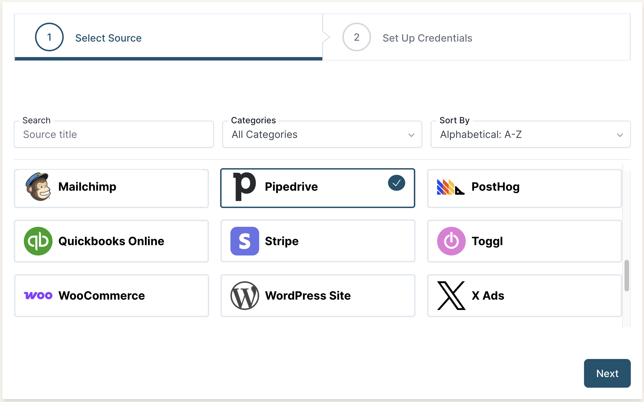Switch to Set Up Credentials step
This screenshot has width=644, height=402.
[427, 38]
